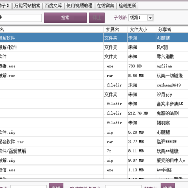Select the highlighted row shared by dj腿腿 folder
Image resolution: width=188 pixels, height=188 pixels.
[x=94, y=38]
